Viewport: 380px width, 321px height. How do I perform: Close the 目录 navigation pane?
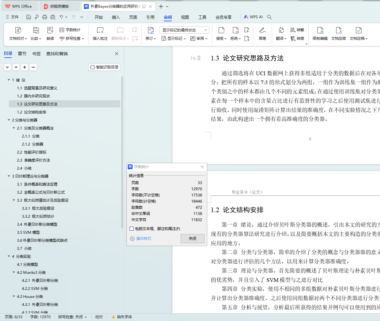117,54
